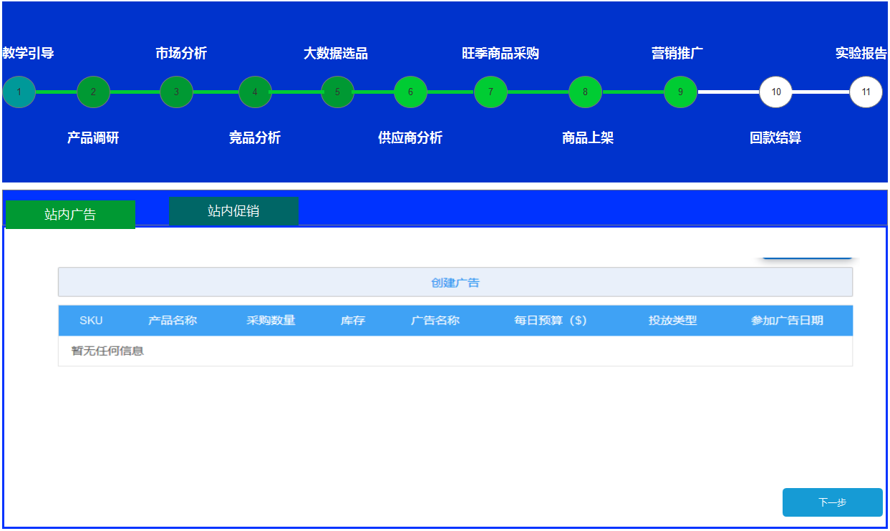Select step 6 供应商分析 circle
Viewport: 890px width, 531px height.
click(410, 92)
